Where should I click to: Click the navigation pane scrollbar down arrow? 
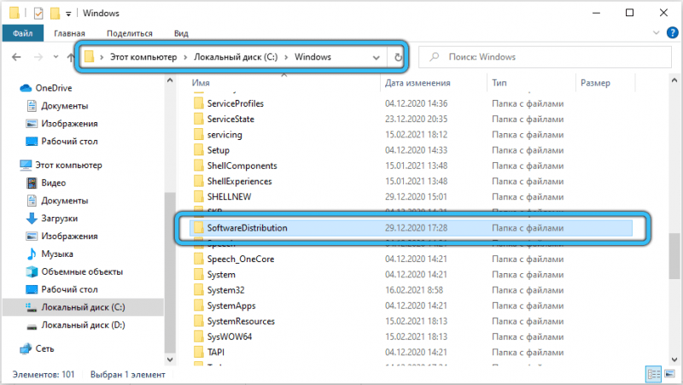[170, 359]
